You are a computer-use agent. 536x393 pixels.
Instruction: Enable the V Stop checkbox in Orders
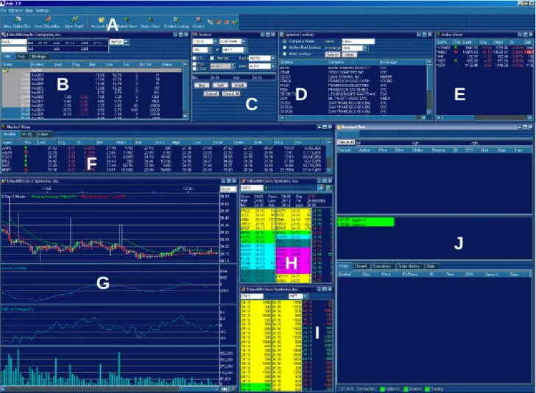[x=194, y=68]
